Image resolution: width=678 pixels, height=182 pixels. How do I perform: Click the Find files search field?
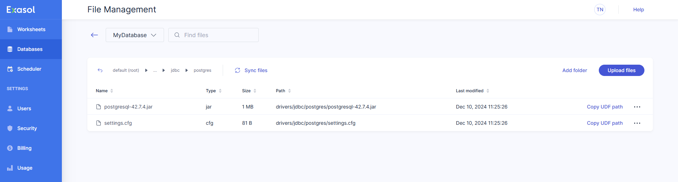click(217, 35)
